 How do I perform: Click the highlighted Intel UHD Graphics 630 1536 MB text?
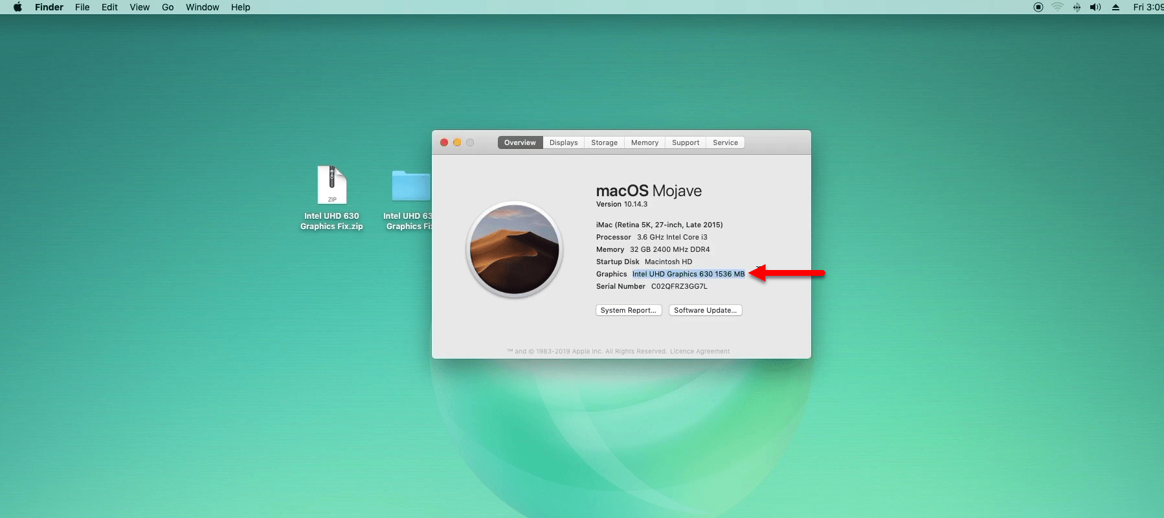689,275
